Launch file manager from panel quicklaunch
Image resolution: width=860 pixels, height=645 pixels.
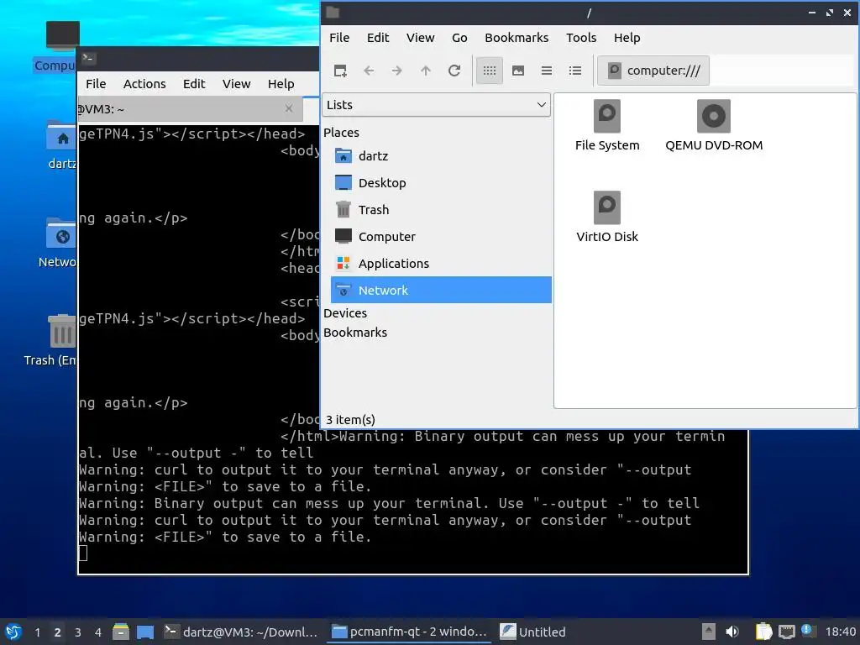(121, 632)
